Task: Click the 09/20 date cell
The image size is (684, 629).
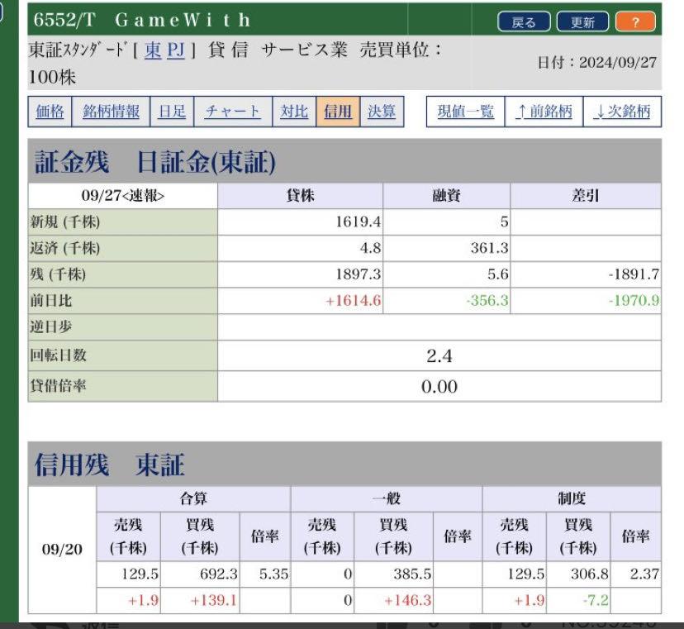Action: (62, 550)
